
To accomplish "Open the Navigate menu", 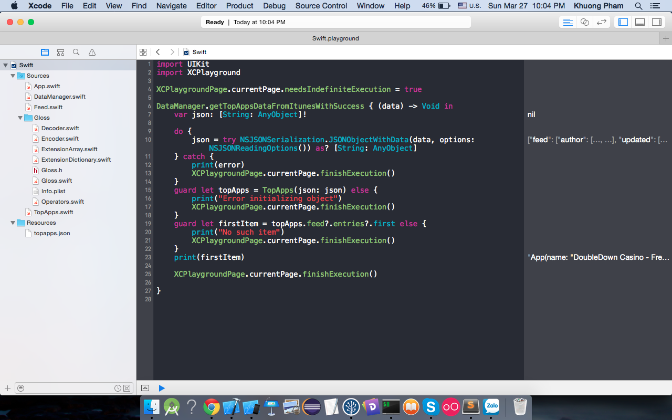I will (x=172, y=6).
